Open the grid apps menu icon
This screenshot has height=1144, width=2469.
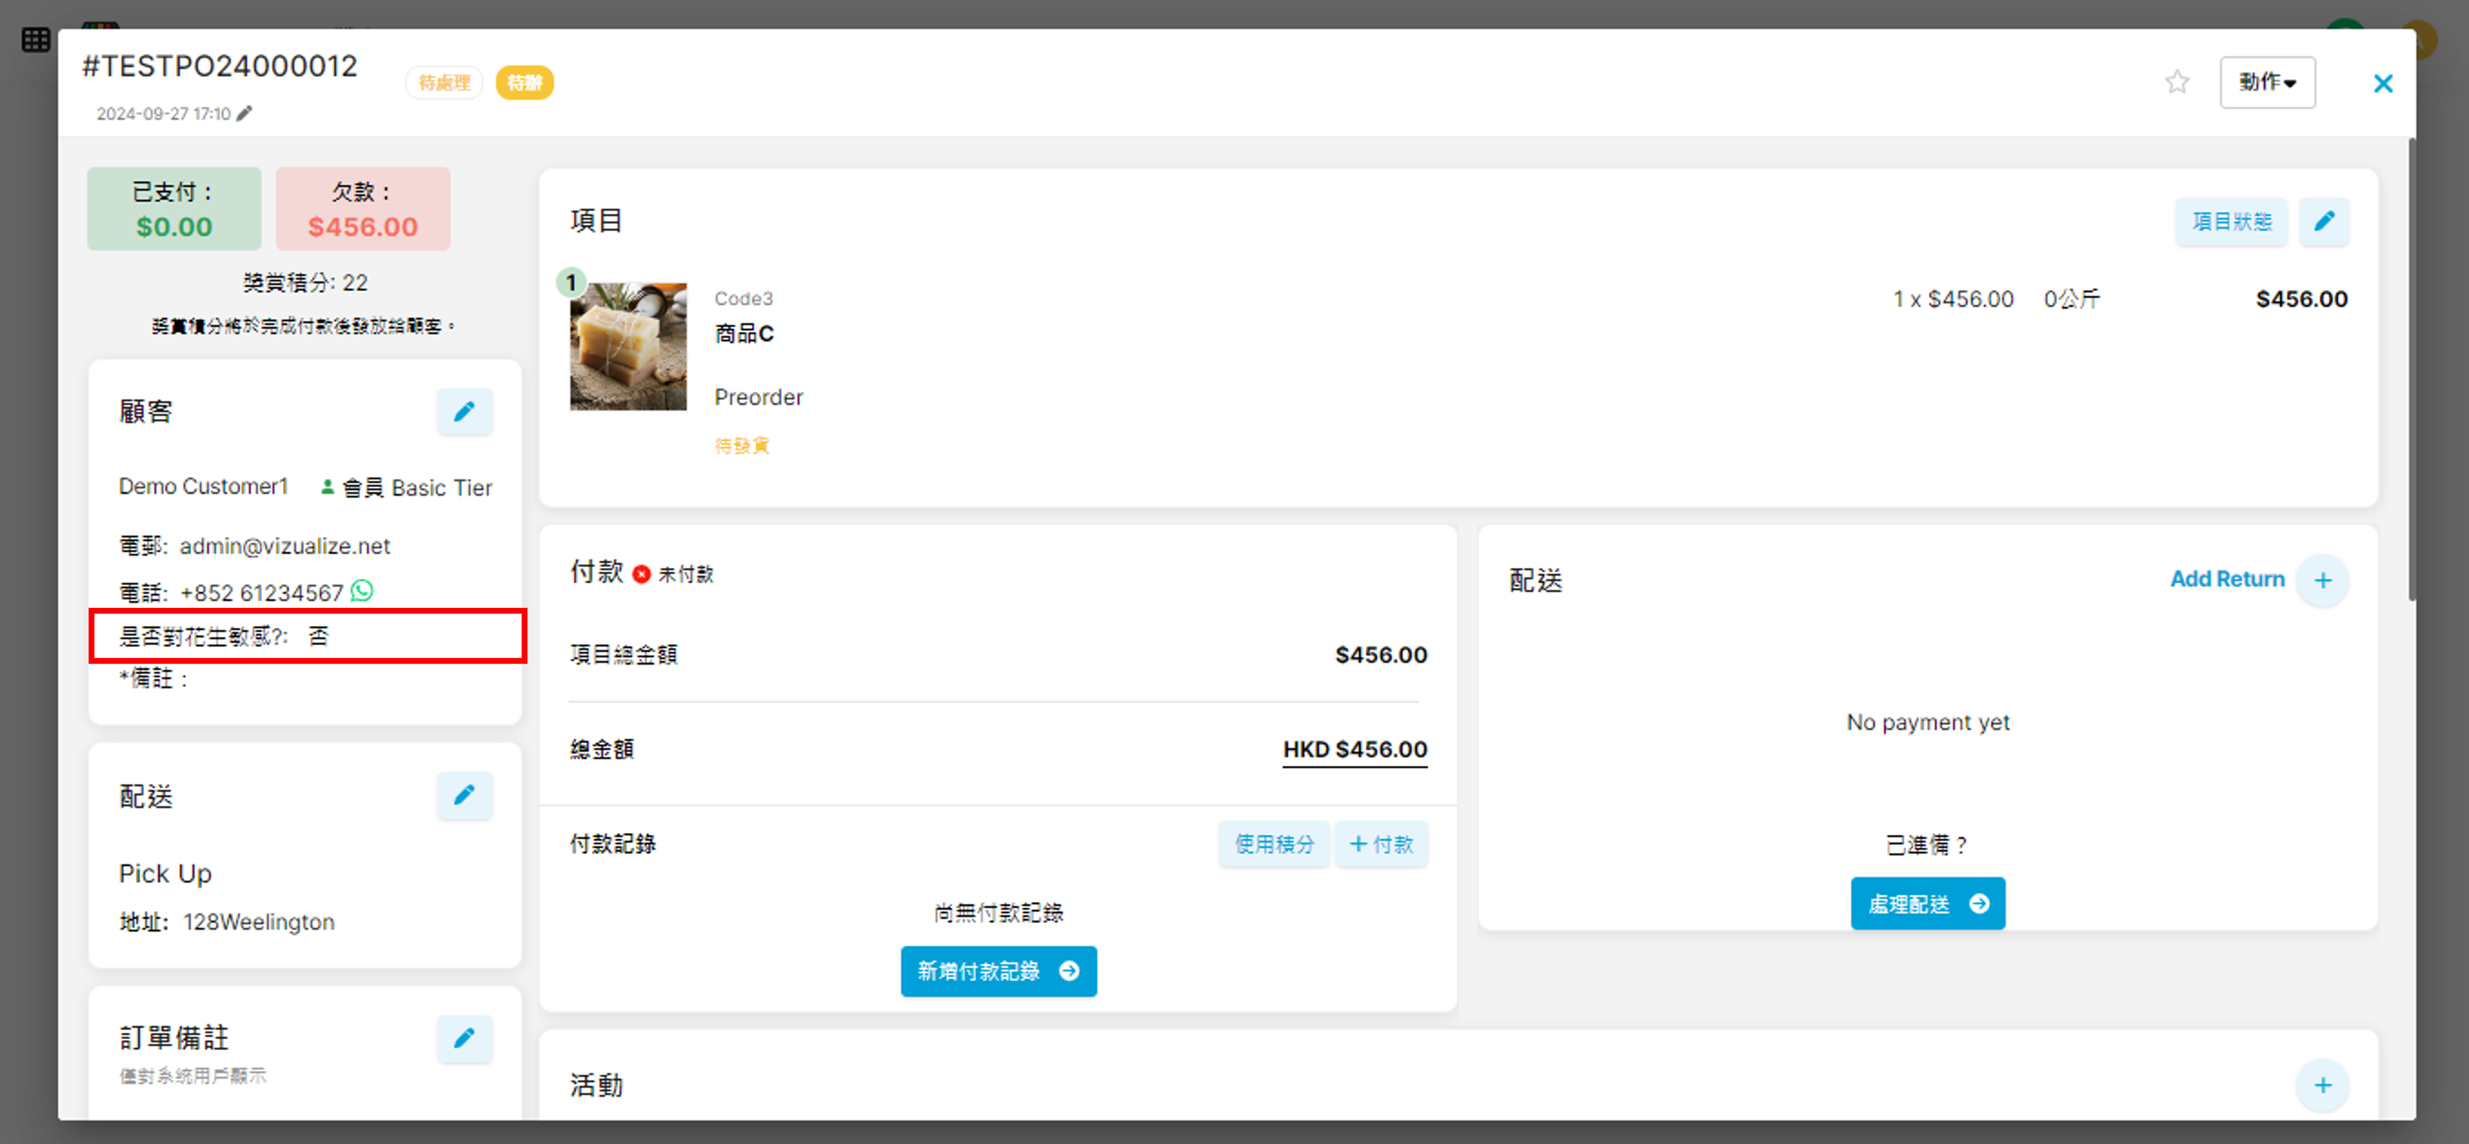(36, 39)
